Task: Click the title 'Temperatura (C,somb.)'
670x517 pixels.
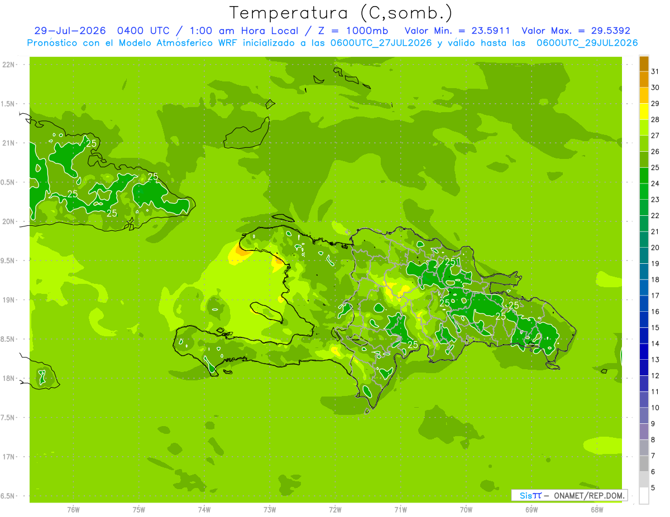Action: [x=341, y=13]
